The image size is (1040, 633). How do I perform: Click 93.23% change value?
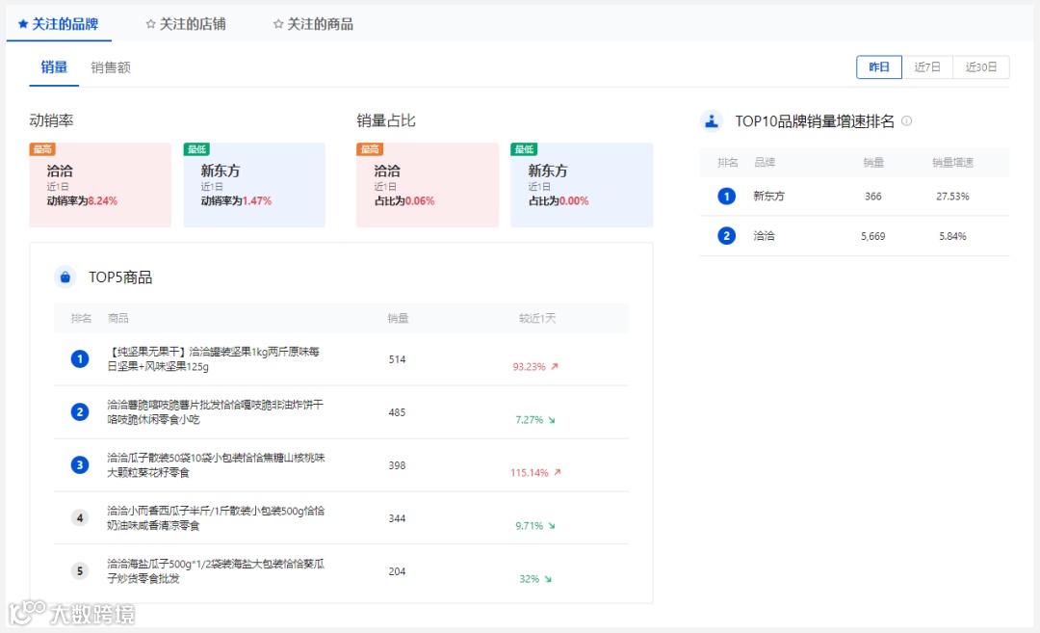click(x=530, y=367)
